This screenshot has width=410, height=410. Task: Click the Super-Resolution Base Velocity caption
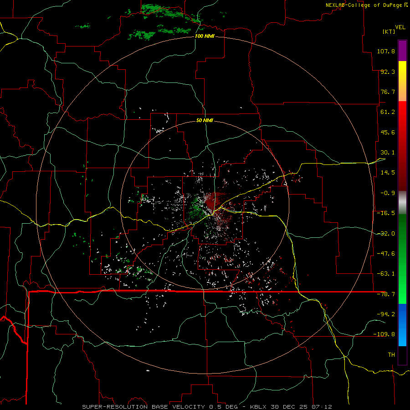tap(207, 407)
